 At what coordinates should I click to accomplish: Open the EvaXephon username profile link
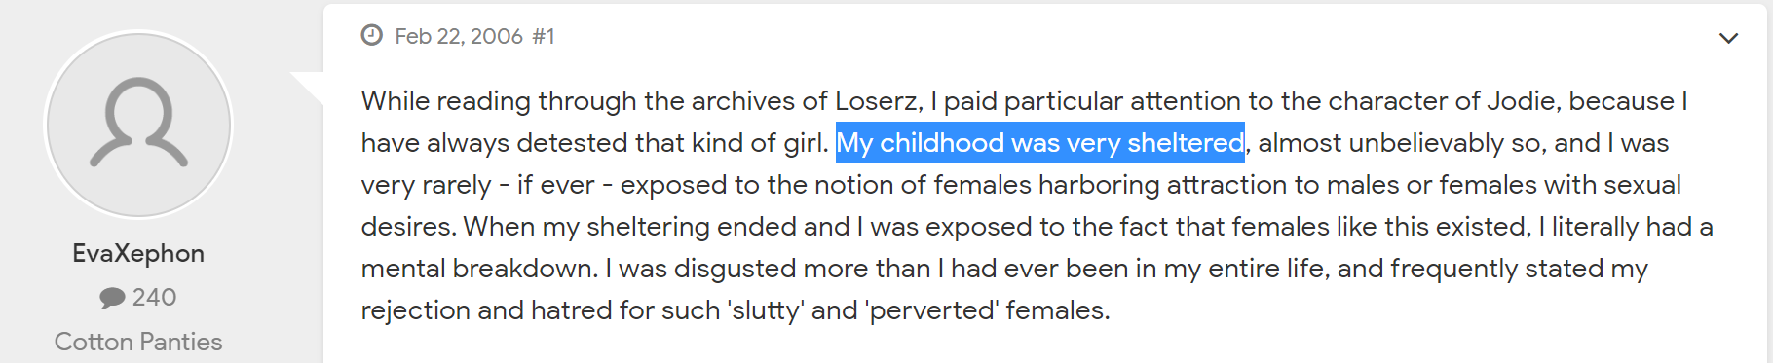(x=138, y=253)
